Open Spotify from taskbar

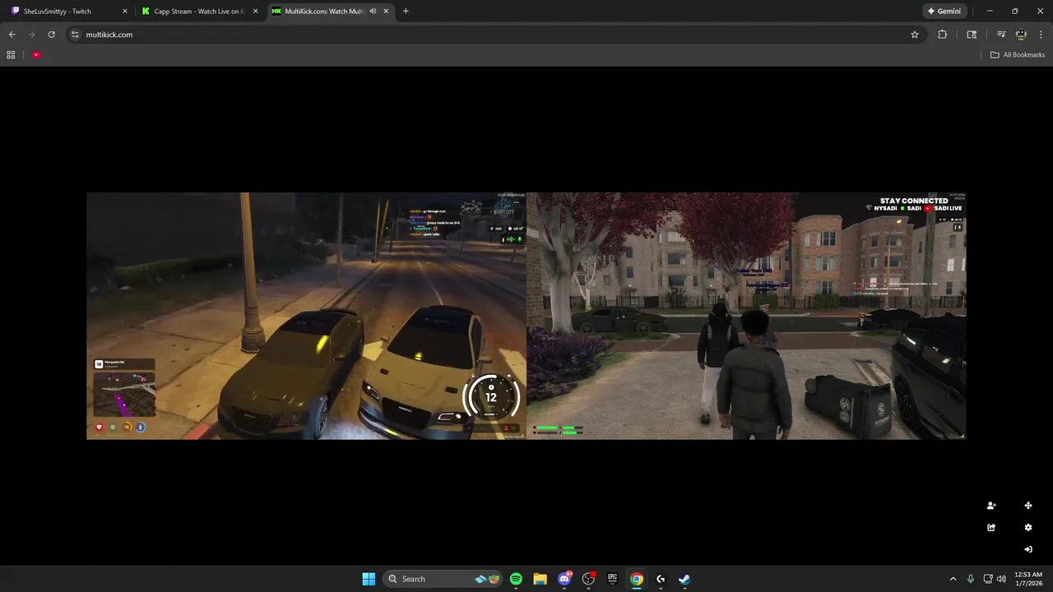click(516, 579)
